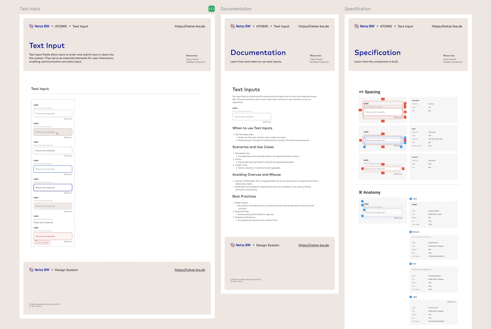Select the Learn how and when to use text inputs subtitle
This screenshot has width=491, height=329.
click(256, 62)
